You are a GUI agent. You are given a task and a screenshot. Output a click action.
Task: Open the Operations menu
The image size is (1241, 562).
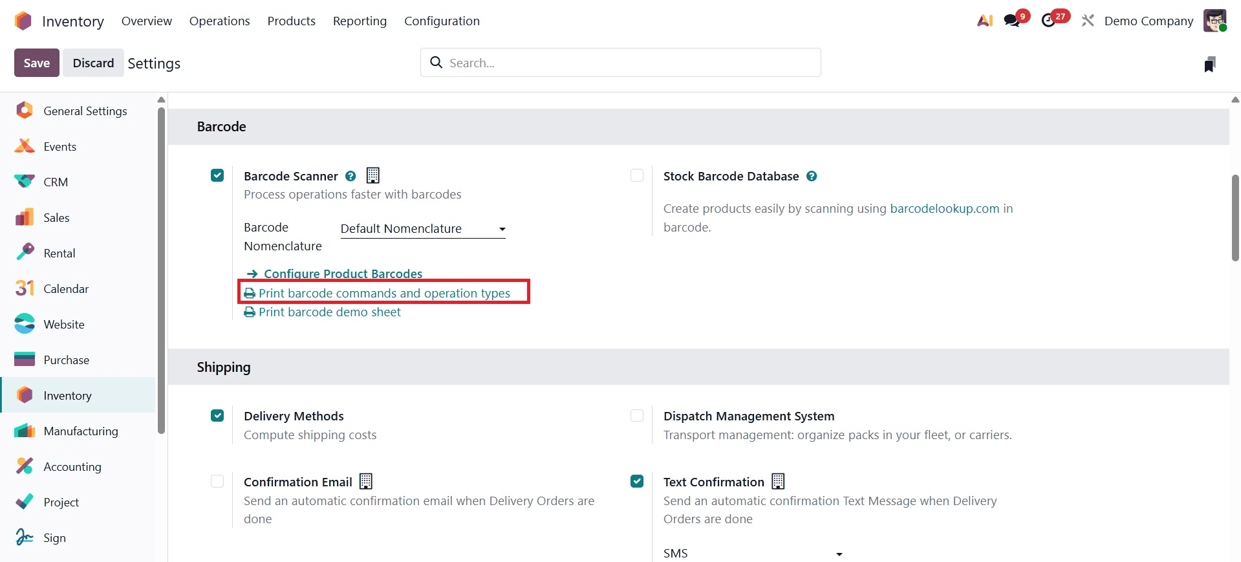(220, 21)
